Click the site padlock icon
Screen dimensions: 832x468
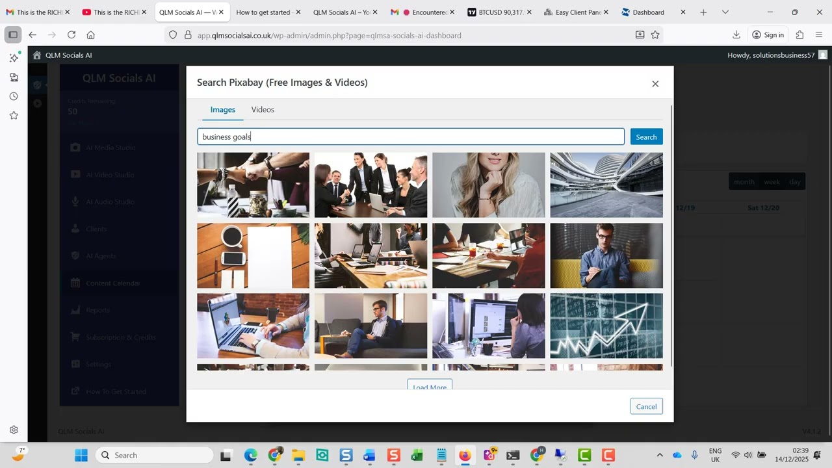click(188, 35)
